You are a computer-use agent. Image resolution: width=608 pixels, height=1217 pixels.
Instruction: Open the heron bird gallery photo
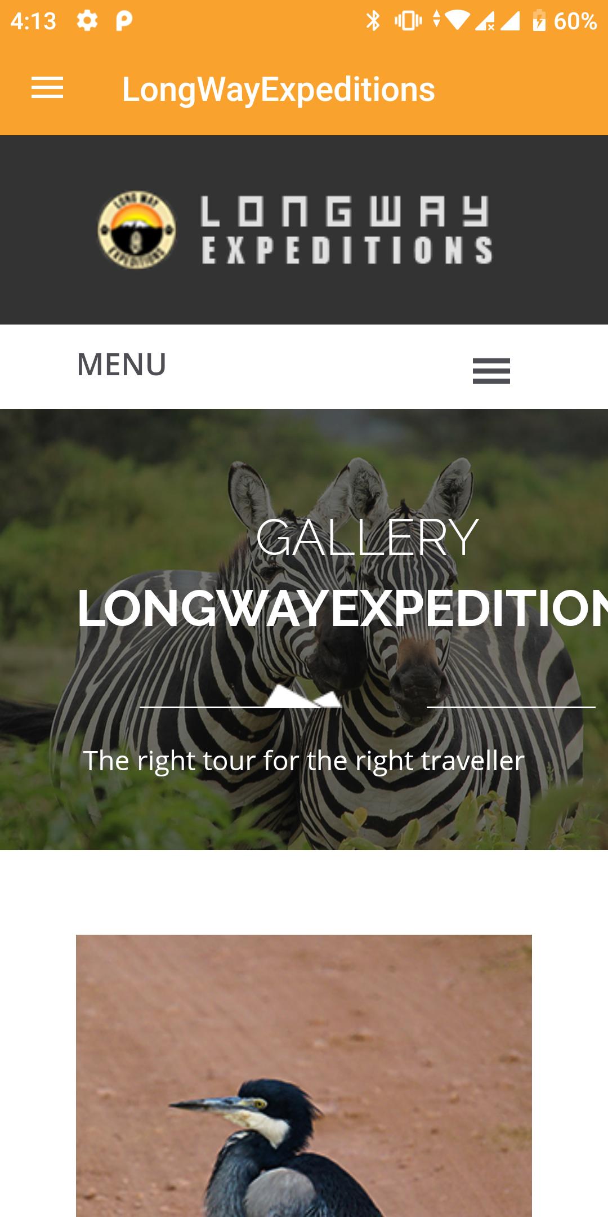(x=304, y=1076)
